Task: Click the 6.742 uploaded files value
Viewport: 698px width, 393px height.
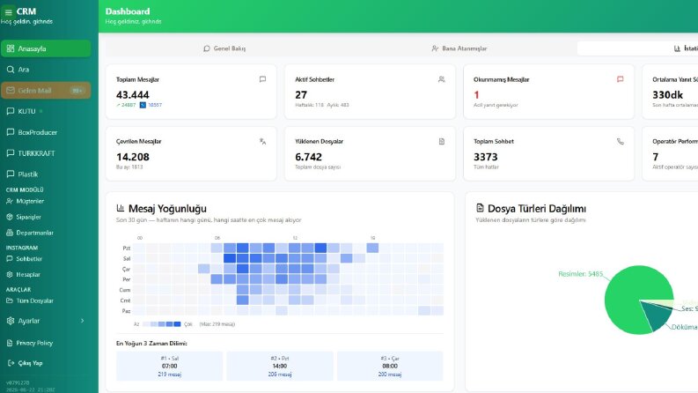Action: [308, 158]
